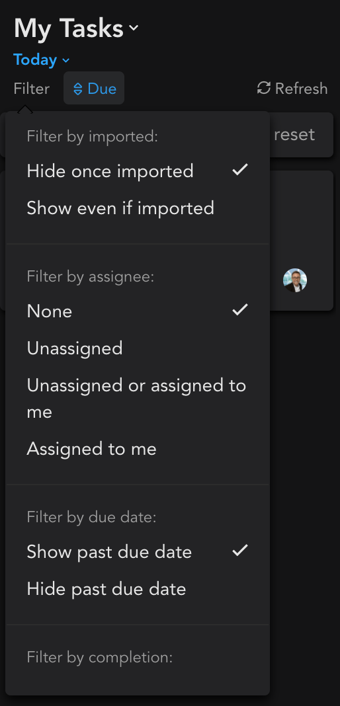Viewport: 340px width, 706px height.
Task: Click the user avatar photo
Action: pos(295,280)
